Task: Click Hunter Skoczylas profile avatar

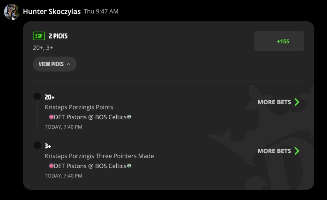Action: point(12,12)
